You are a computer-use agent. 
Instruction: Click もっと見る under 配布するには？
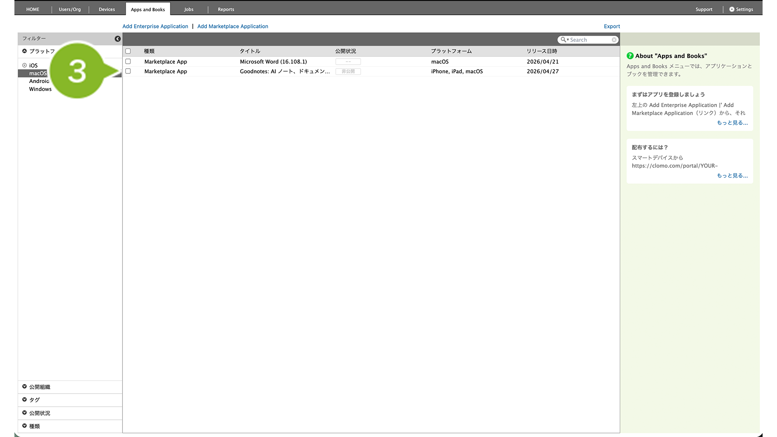[x=732, y=176]
